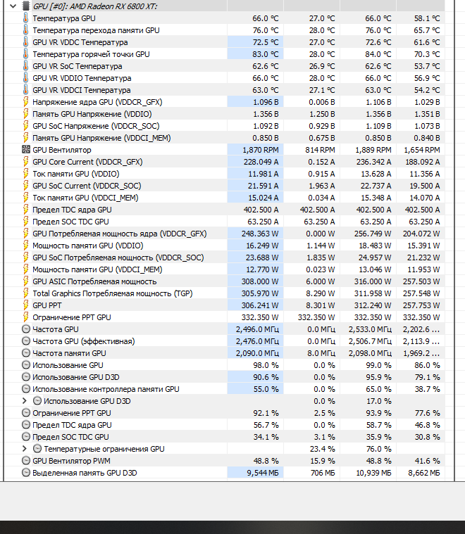Click current value 2,496.0 МГц
The image size is (465, 534).
(x=257, y=329)
